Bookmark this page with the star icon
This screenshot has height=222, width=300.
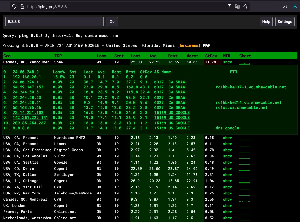tap(245, 6)
